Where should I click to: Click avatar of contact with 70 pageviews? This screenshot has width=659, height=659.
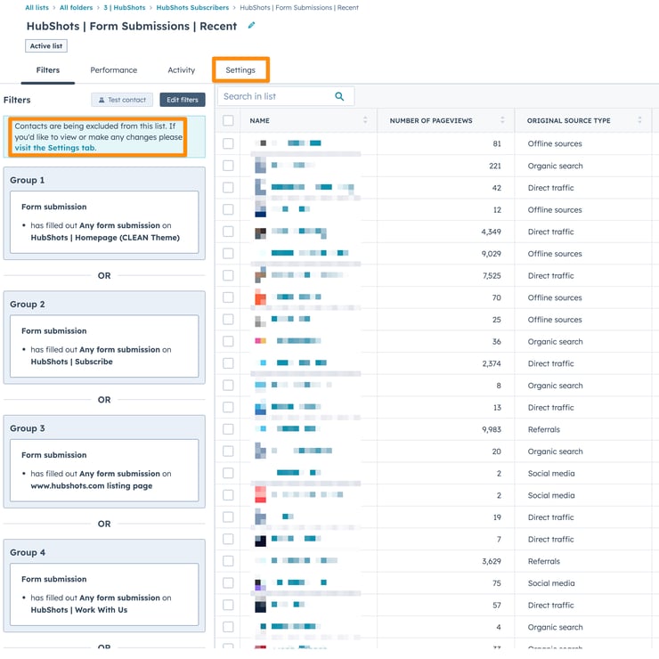click(261, 297)
